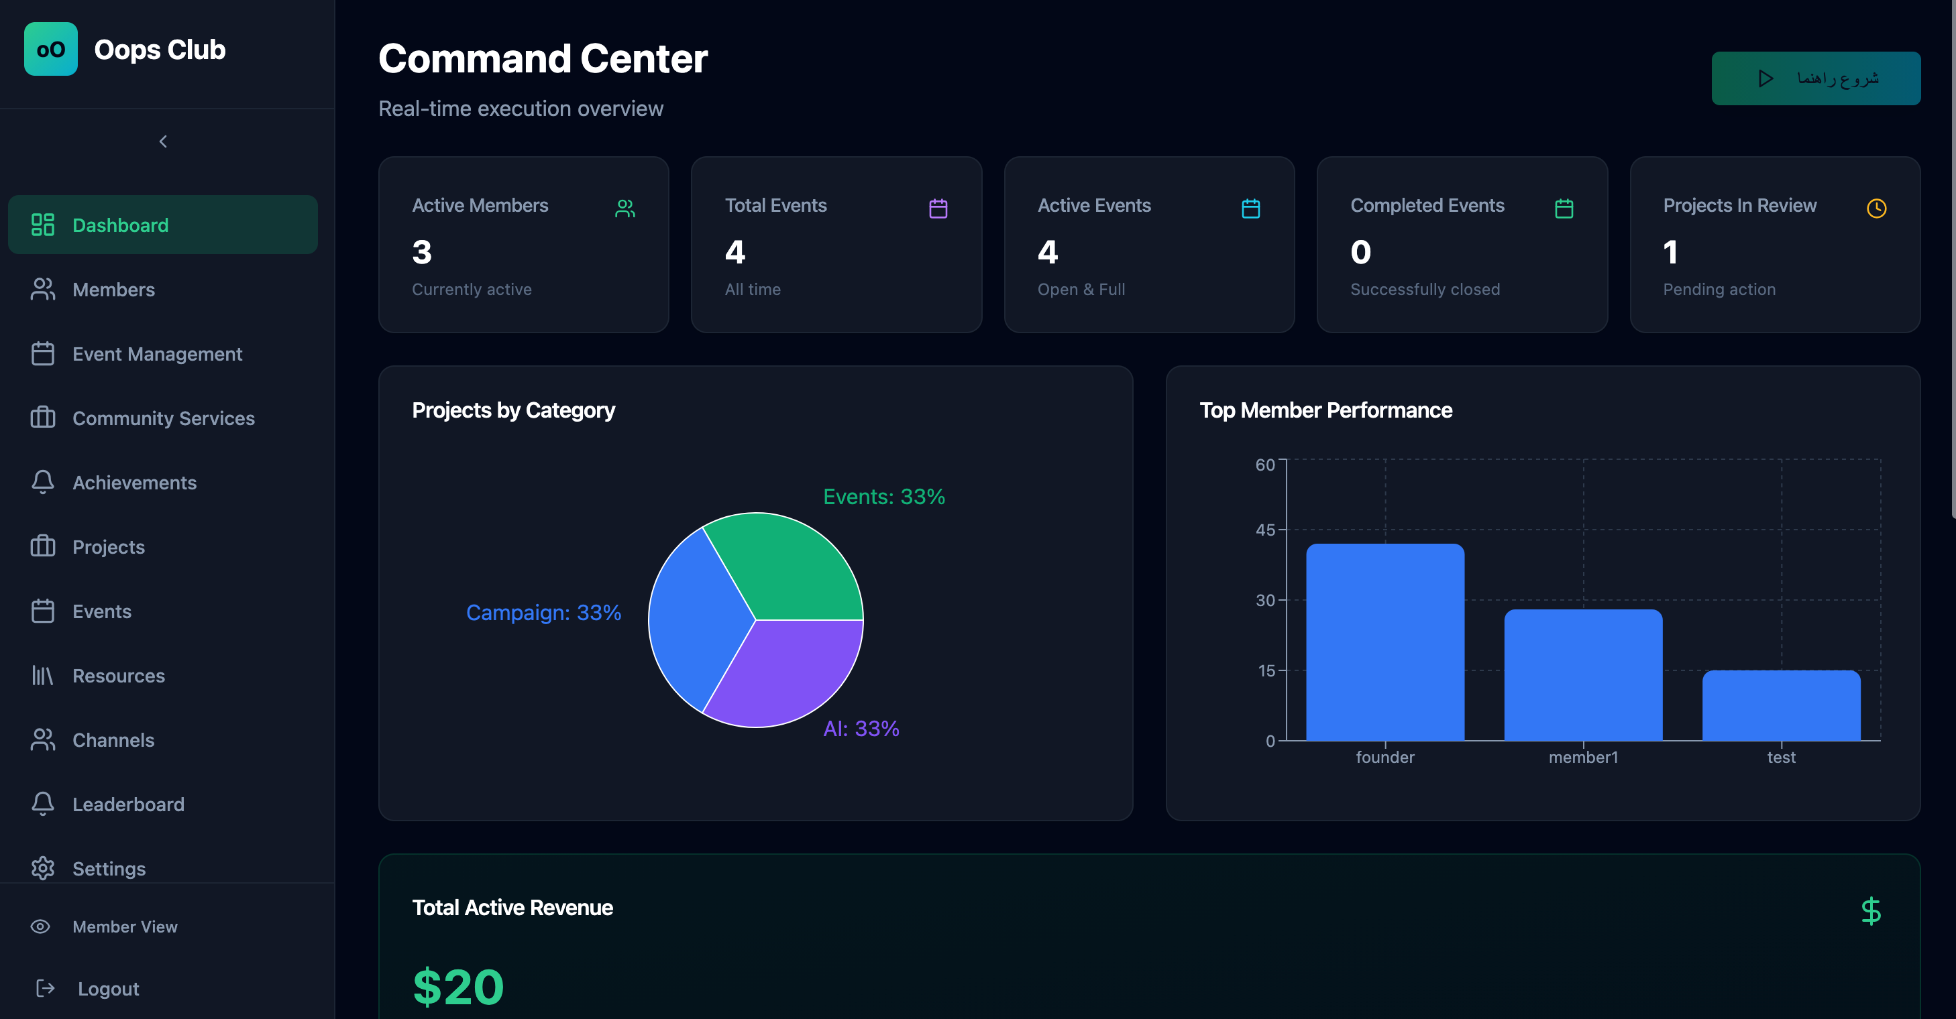Viewport: 1956px width, 1019px height.
Task: Click the Leaderboard bell icon
Action: pyautogui.click(x=42, y=804)
